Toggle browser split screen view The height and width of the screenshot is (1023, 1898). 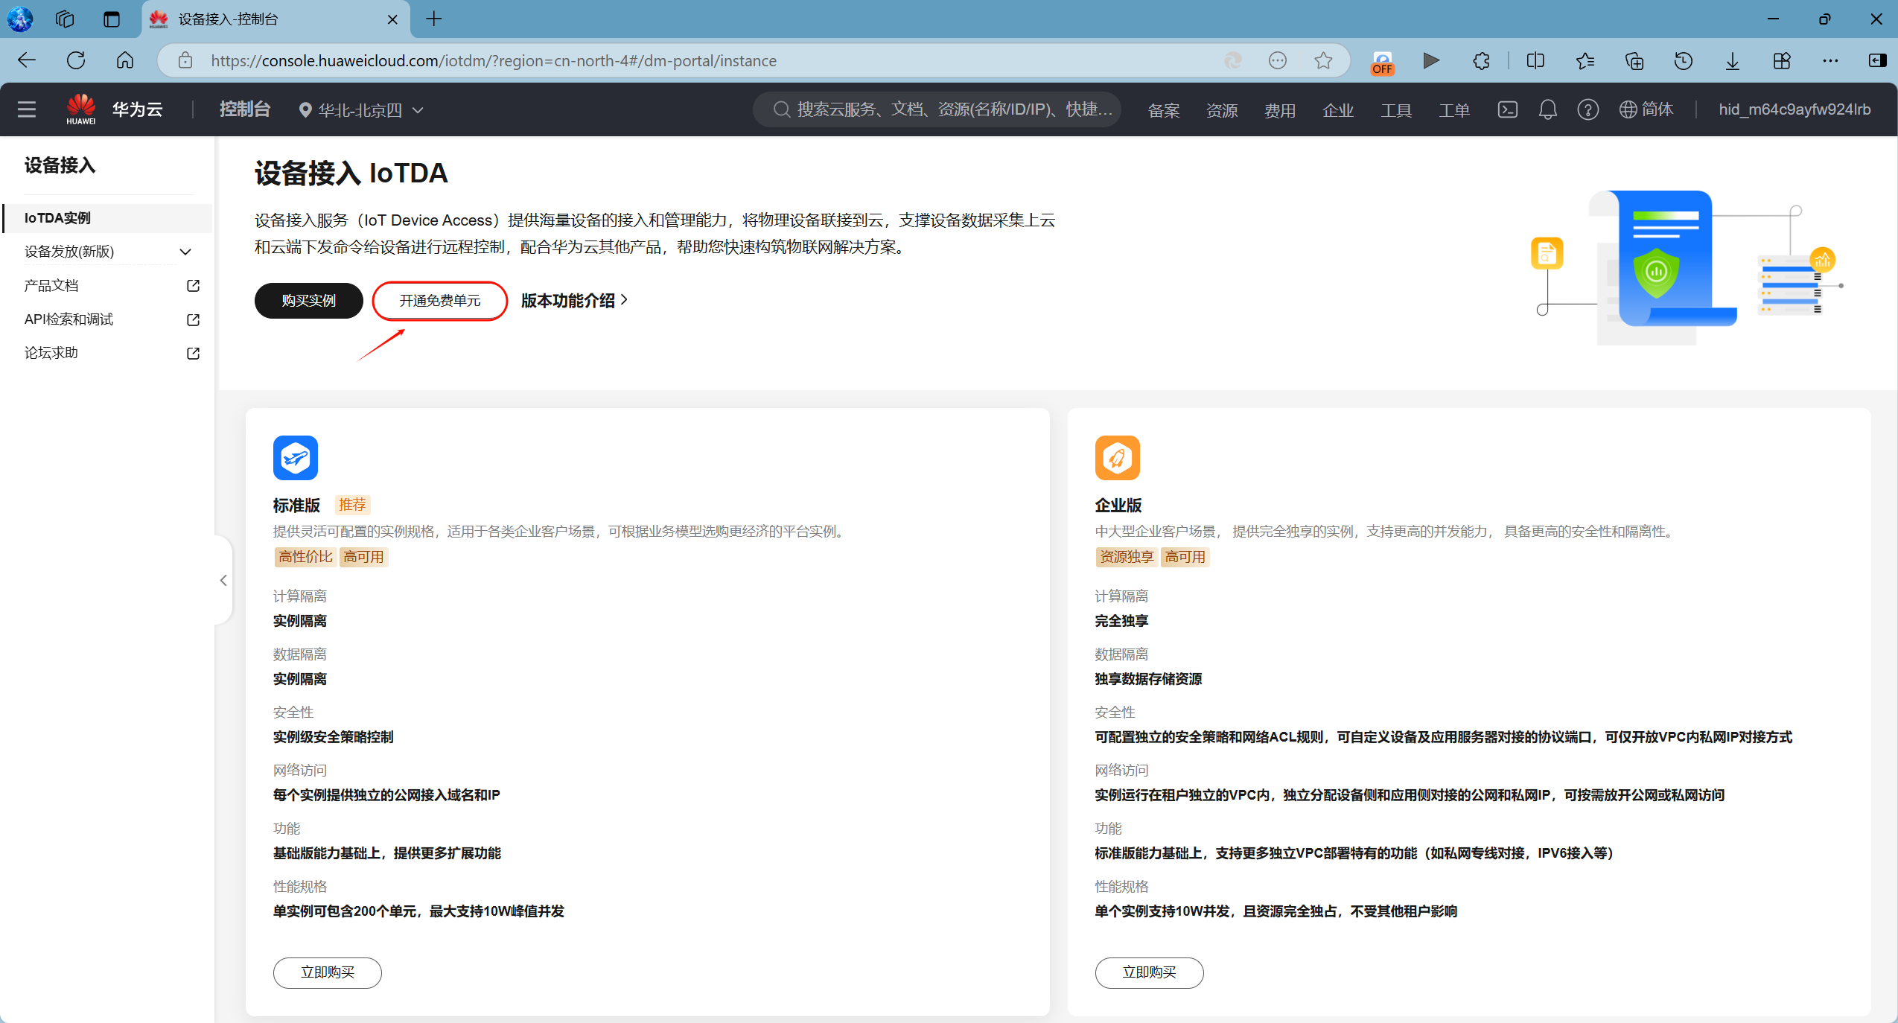tap(1535, 60)
